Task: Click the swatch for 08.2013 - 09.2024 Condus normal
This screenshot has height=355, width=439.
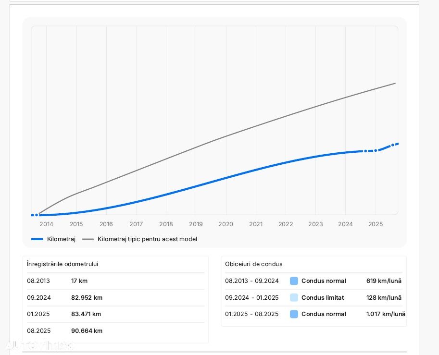Action: [294, 281]
